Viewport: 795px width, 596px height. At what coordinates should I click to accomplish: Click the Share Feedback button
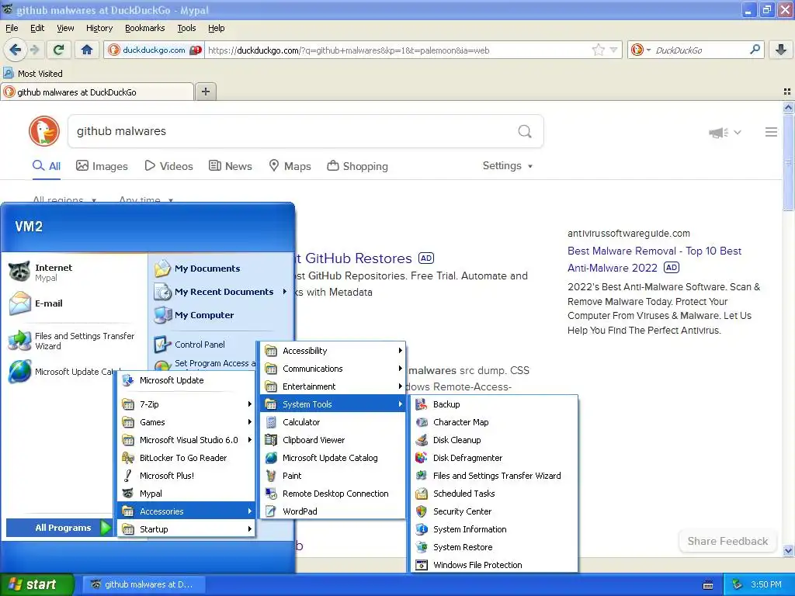727,541
